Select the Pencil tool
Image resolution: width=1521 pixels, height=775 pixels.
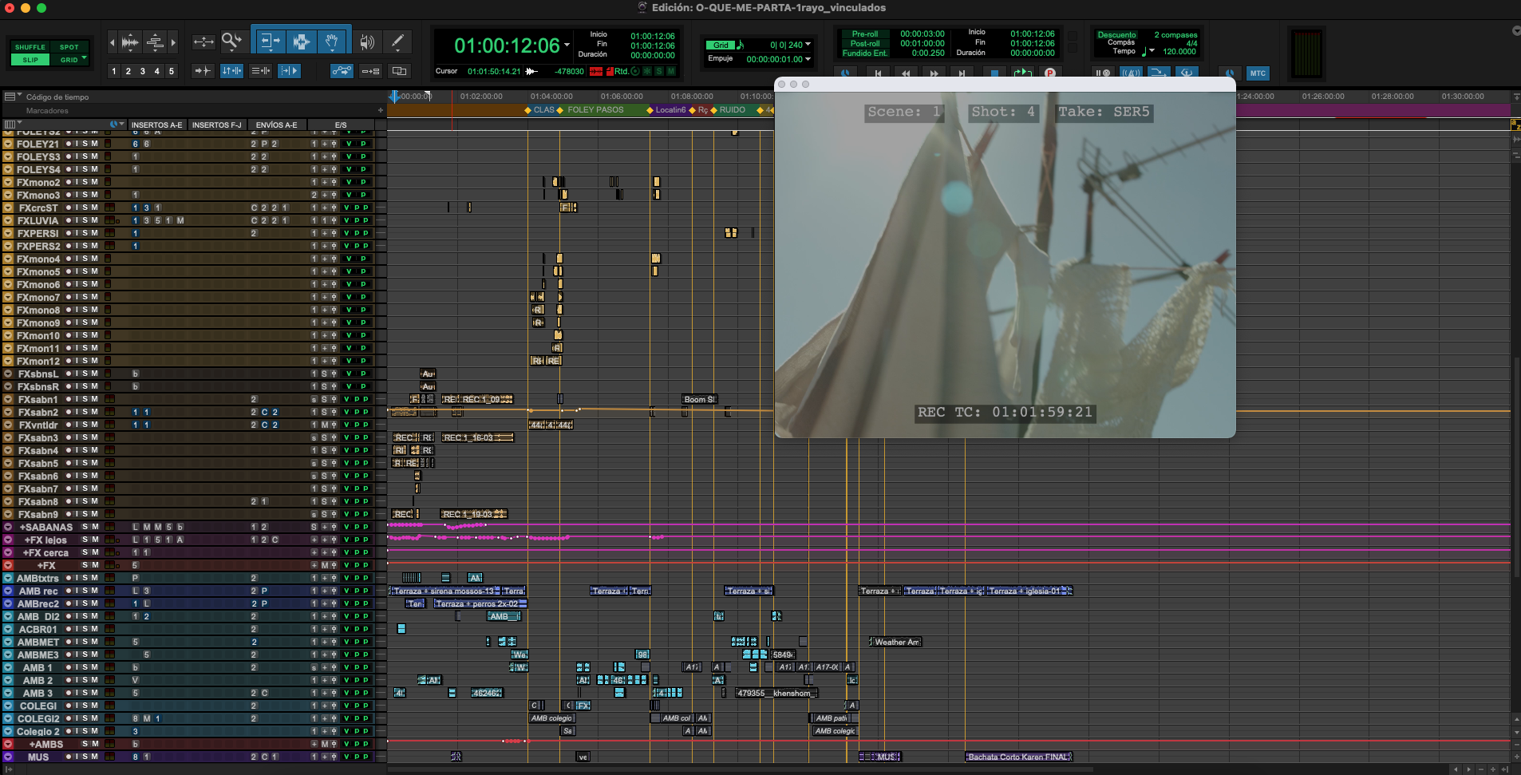pos(397,42)
